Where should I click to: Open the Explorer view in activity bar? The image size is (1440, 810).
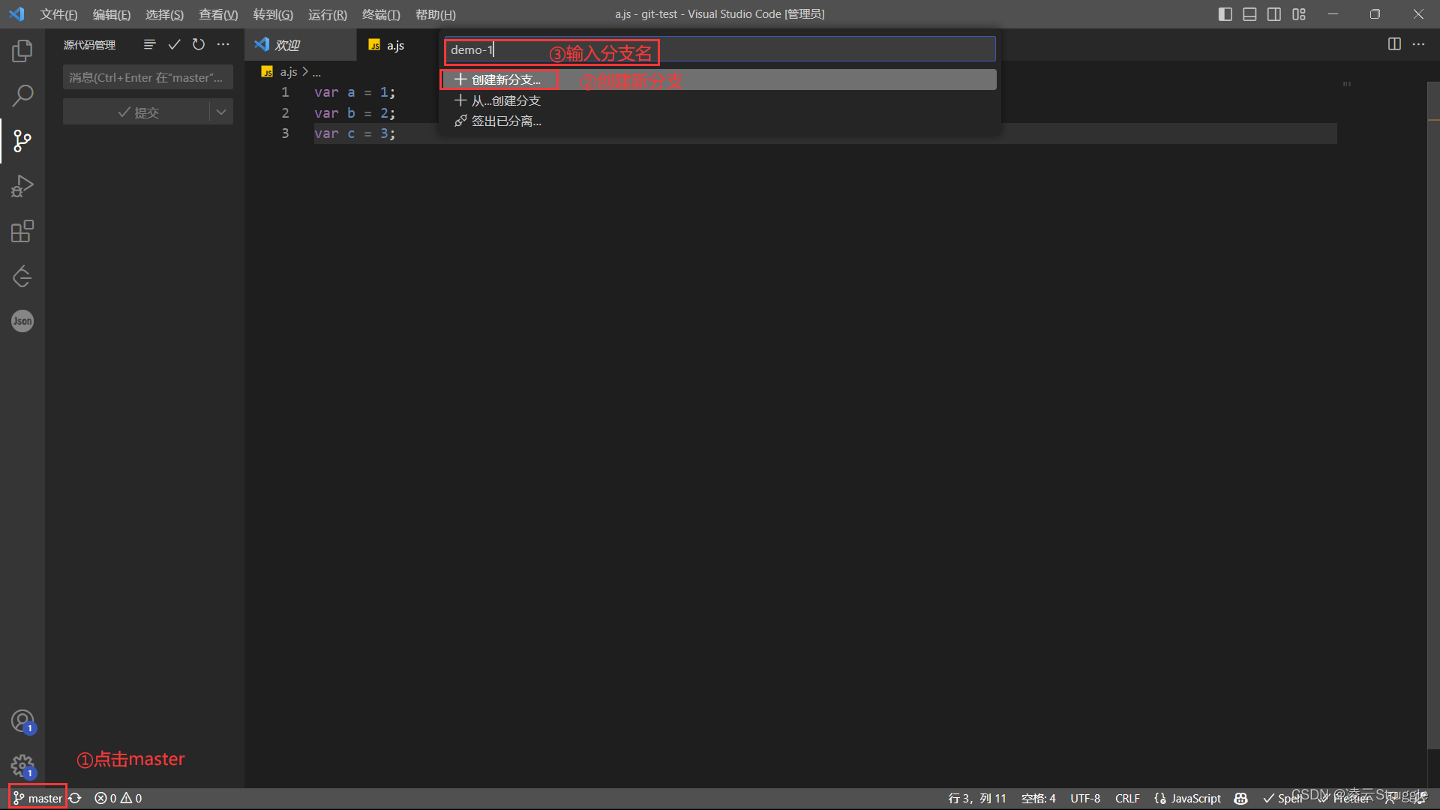tap(22, 51)
